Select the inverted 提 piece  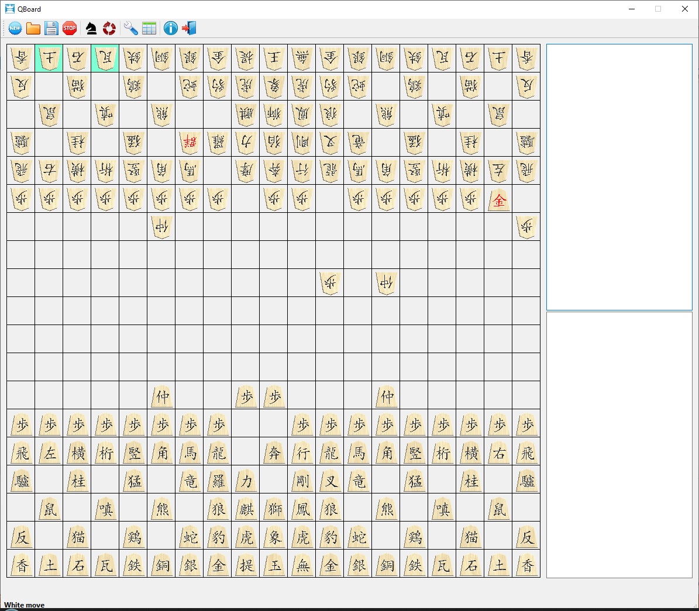tap(246, 58)
